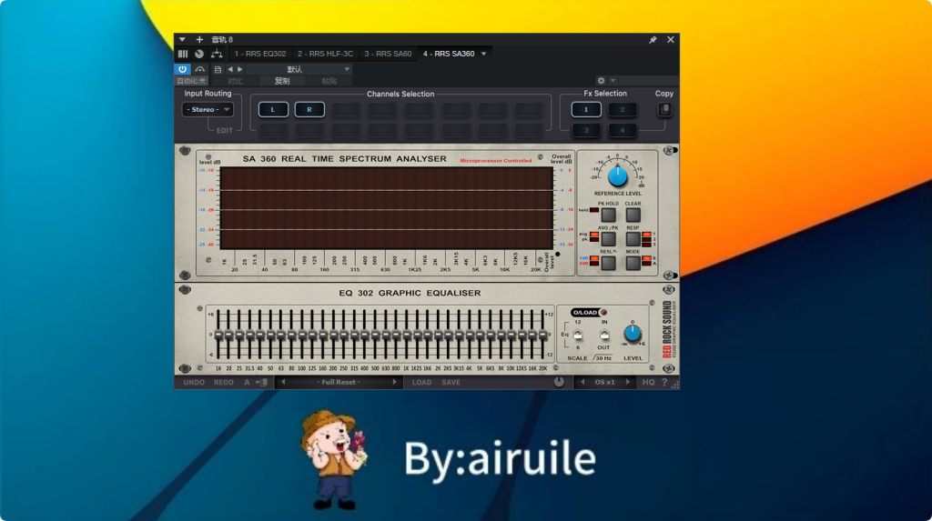Click the 对比 compare button
Screen dimensions: 932x521
pos(235,81)
